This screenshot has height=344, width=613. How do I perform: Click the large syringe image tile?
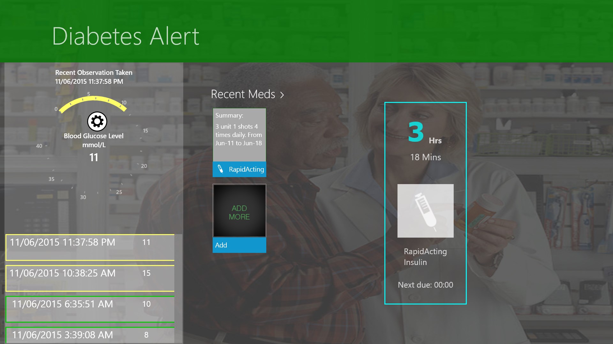[x=425, y=211]
